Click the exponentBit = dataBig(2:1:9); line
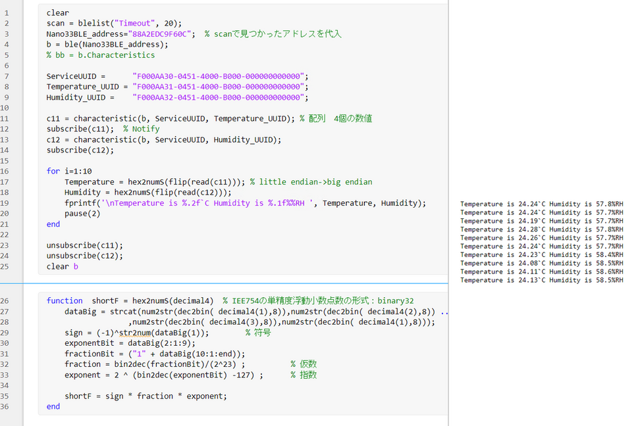 [130, 343]
